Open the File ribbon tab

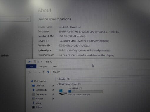pos(31,66)
